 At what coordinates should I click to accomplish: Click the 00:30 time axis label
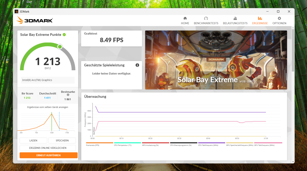179,138
